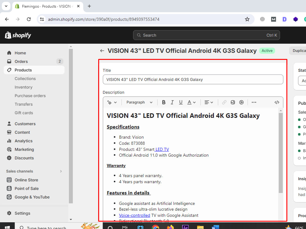Click the browser back button
The height and width of the screenshot is (229, 306).
click(7, 19)
